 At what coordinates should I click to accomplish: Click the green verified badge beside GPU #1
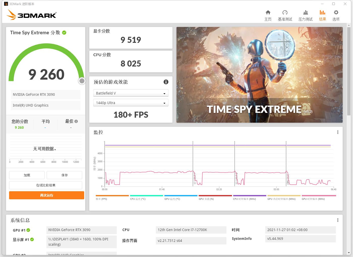[28, 230]
